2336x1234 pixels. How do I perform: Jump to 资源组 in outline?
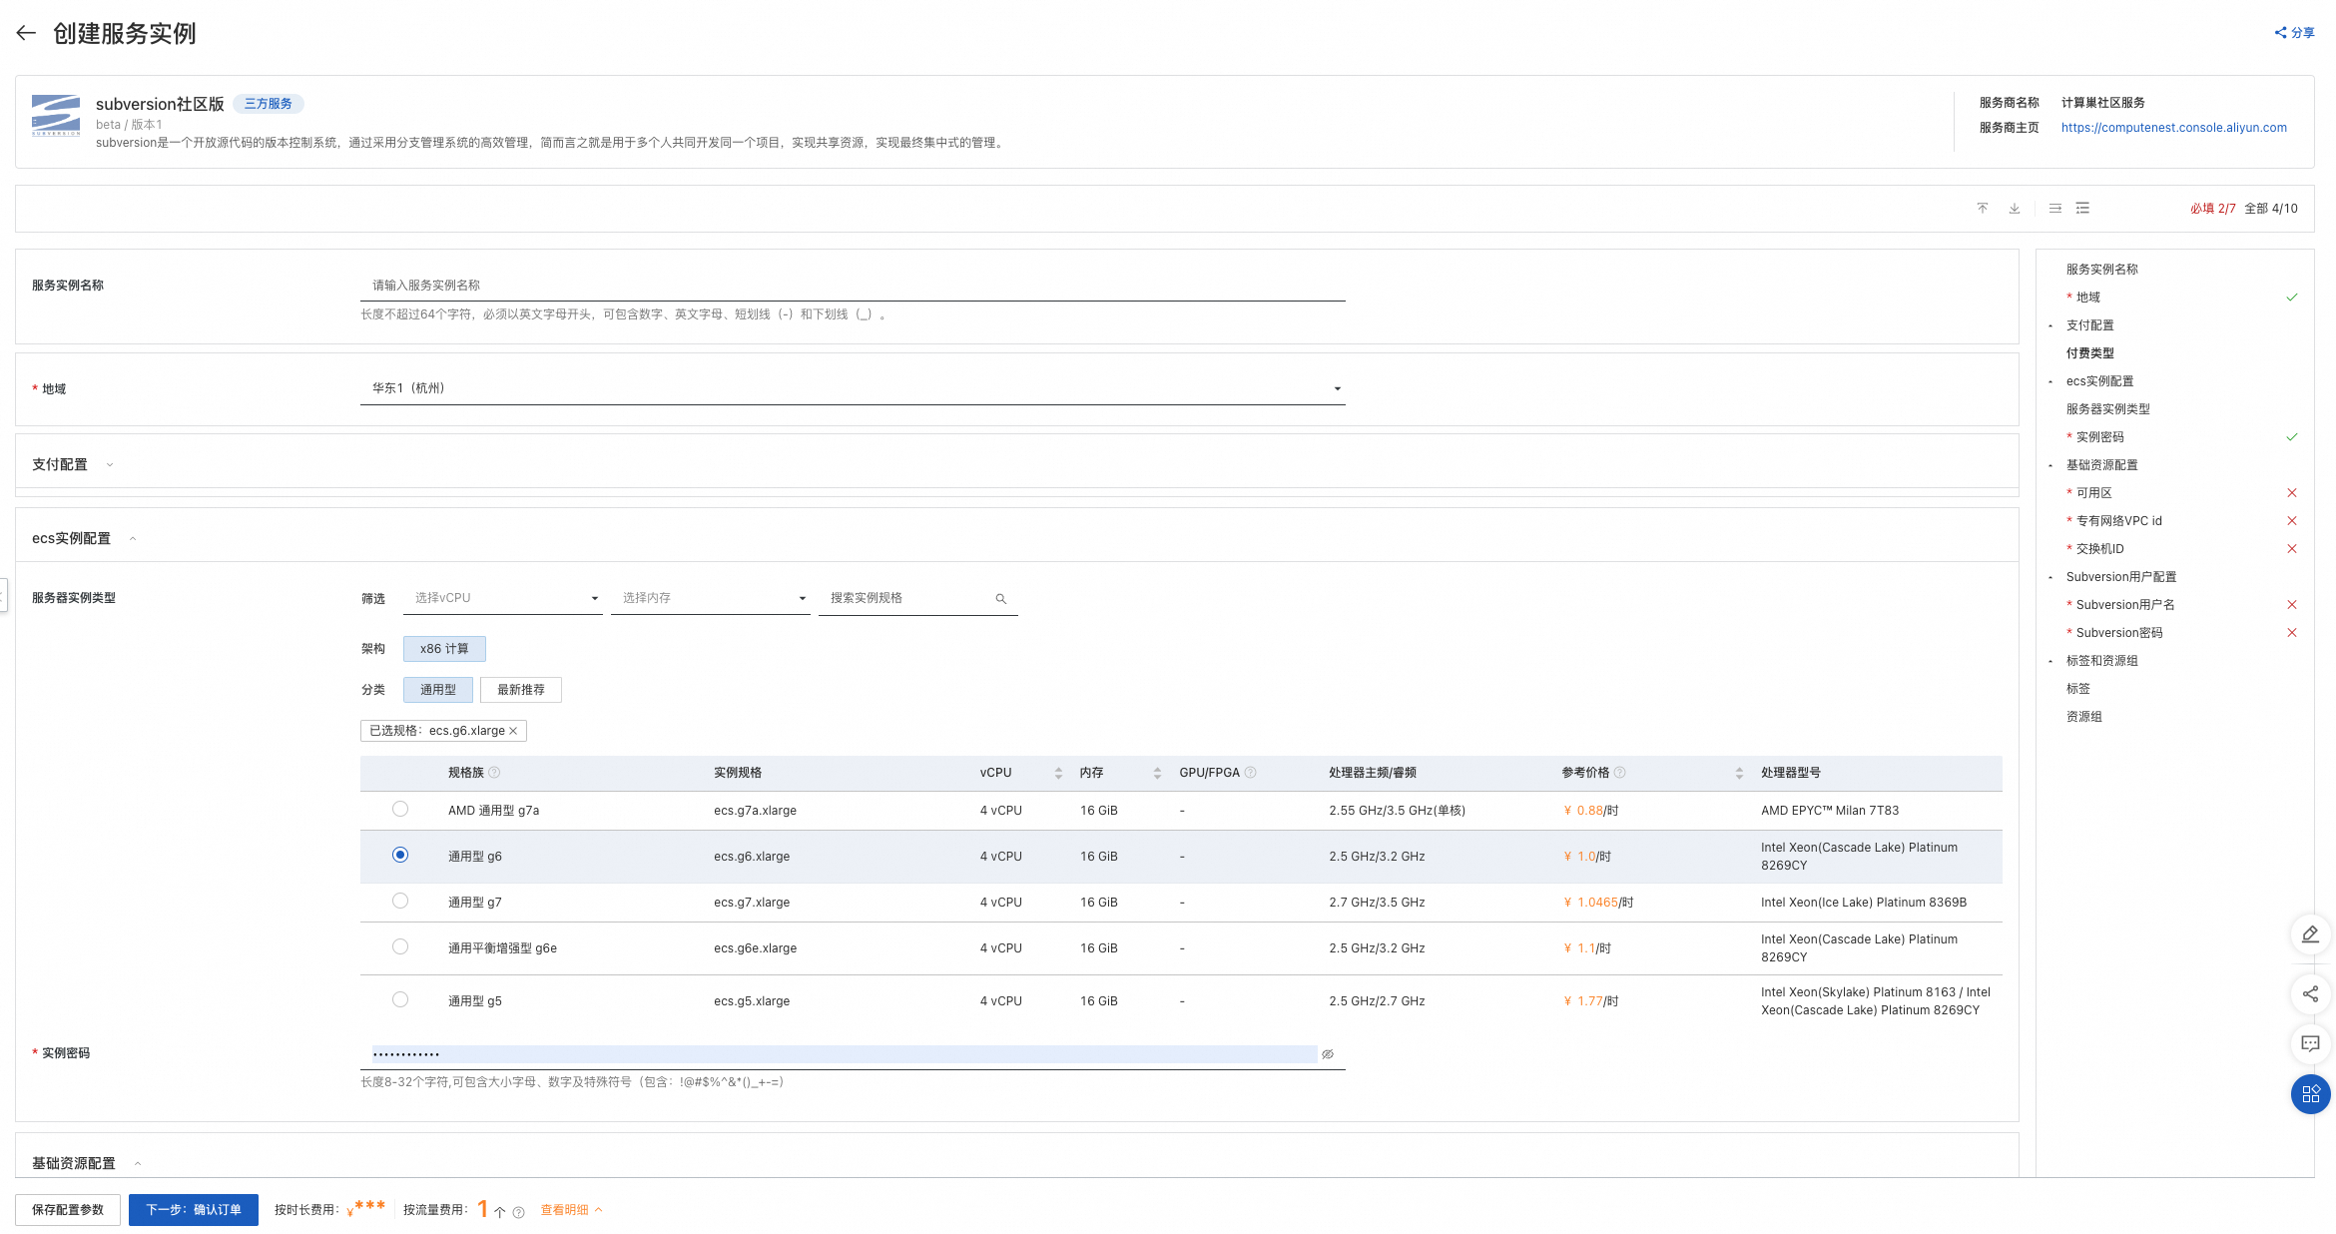pyautogui.click(x=2084, y=717)
